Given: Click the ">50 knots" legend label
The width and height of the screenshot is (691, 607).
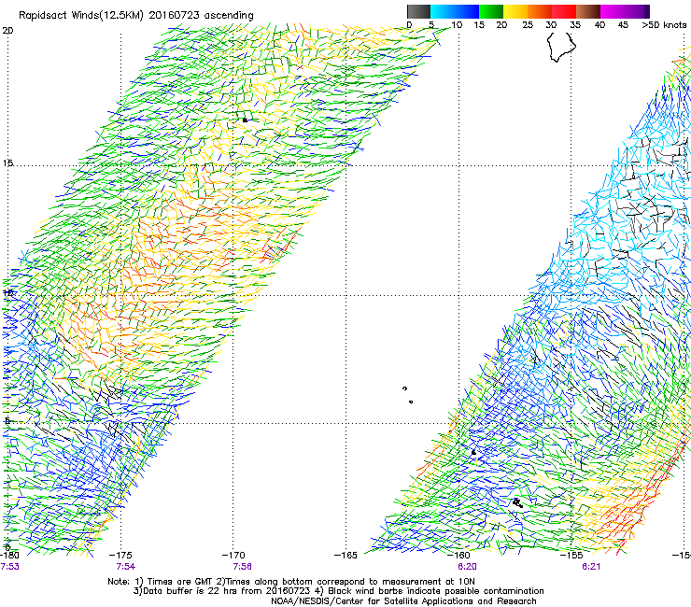Looking at the screenshot, I should click(x=664, y=25).
